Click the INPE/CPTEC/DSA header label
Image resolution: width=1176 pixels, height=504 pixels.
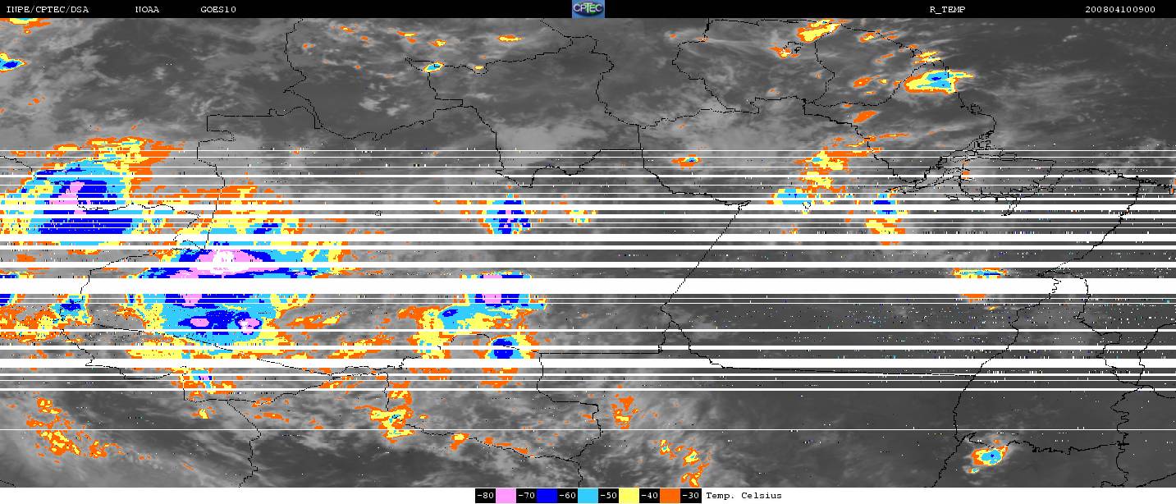[x=47, y=10]
